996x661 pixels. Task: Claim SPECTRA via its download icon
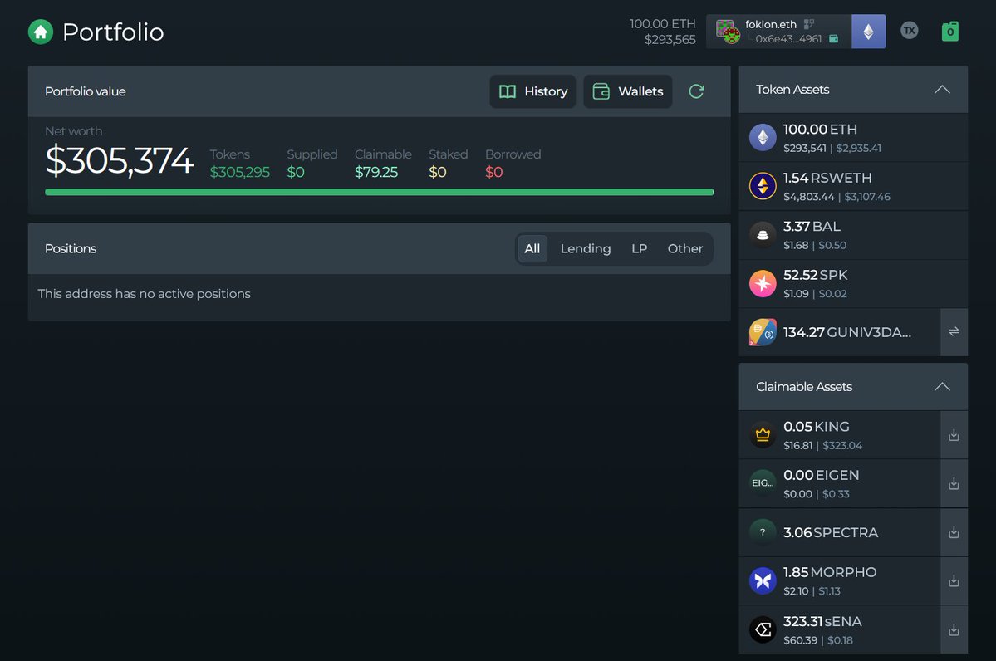click(x=954, y=533)
